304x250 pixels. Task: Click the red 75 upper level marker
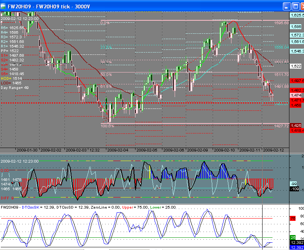point(292,219)
